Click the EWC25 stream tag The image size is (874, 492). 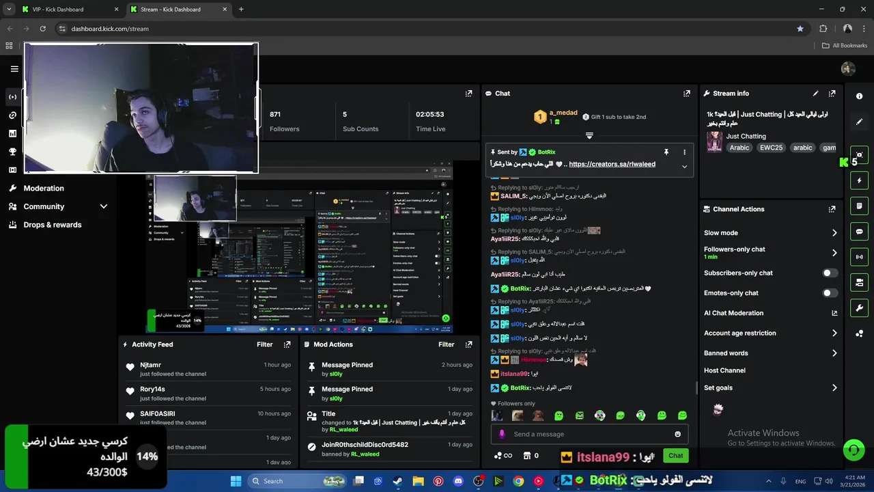tap(773, 148)
